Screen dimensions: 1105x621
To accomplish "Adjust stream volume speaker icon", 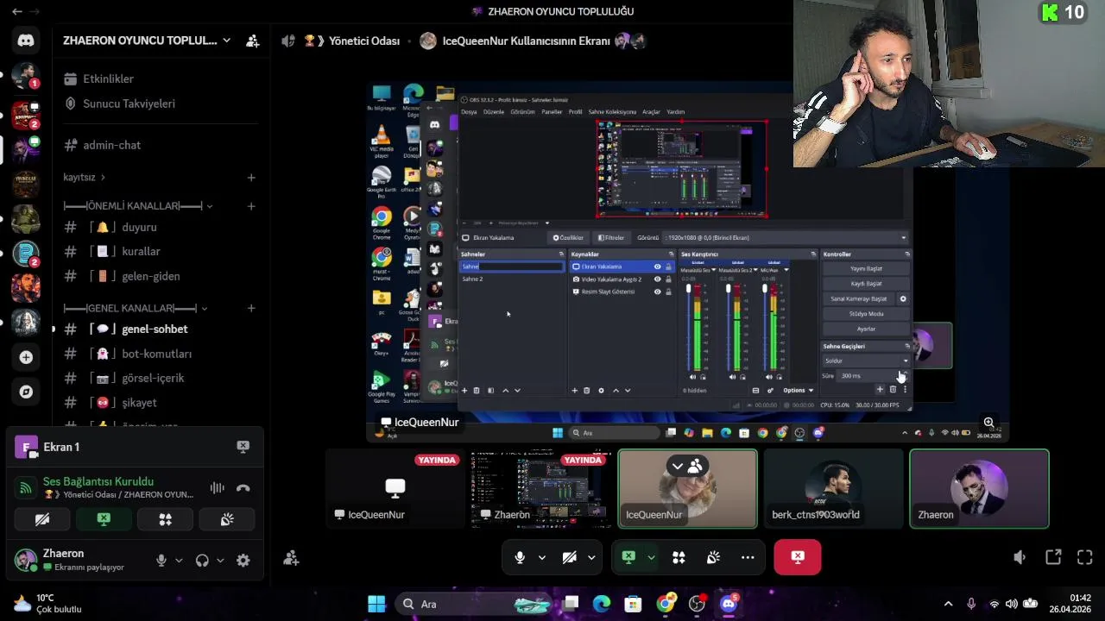I will pos(1020,558).
